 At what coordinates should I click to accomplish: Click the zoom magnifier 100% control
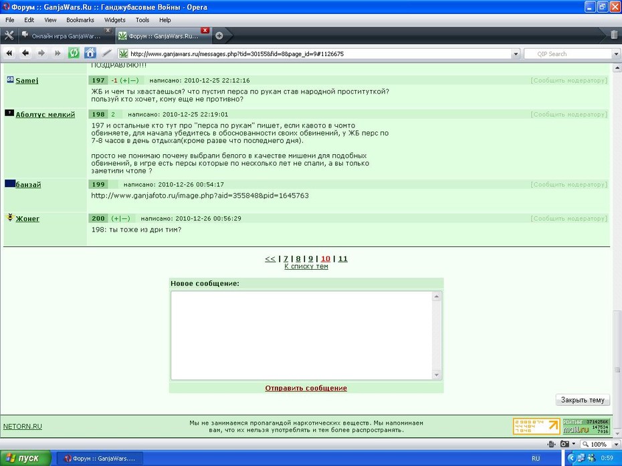595,444
